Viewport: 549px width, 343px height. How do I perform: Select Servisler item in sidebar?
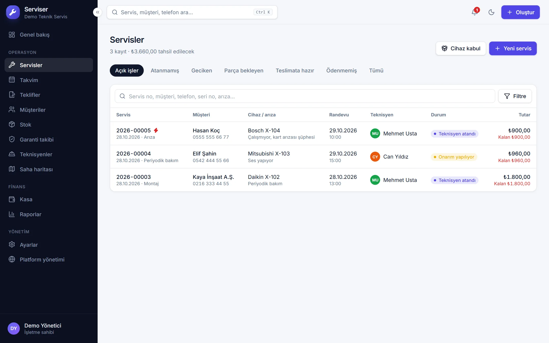(49, 65)
